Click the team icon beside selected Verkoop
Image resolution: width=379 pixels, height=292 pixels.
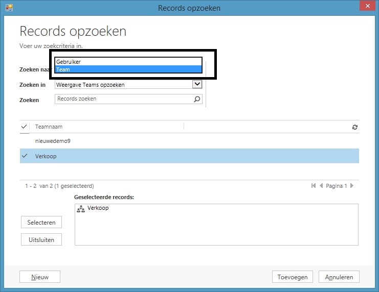(x=80, y=209)
